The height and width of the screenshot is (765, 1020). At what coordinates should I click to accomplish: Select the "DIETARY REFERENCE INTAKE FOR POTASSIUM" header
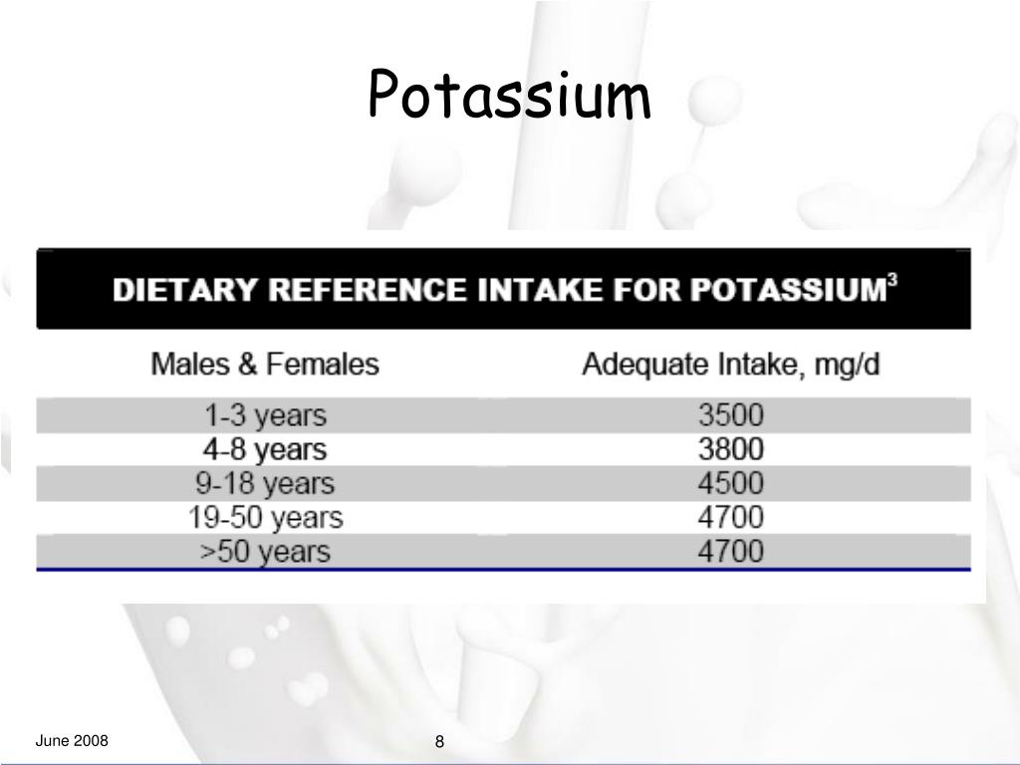[x=500, y=290]
